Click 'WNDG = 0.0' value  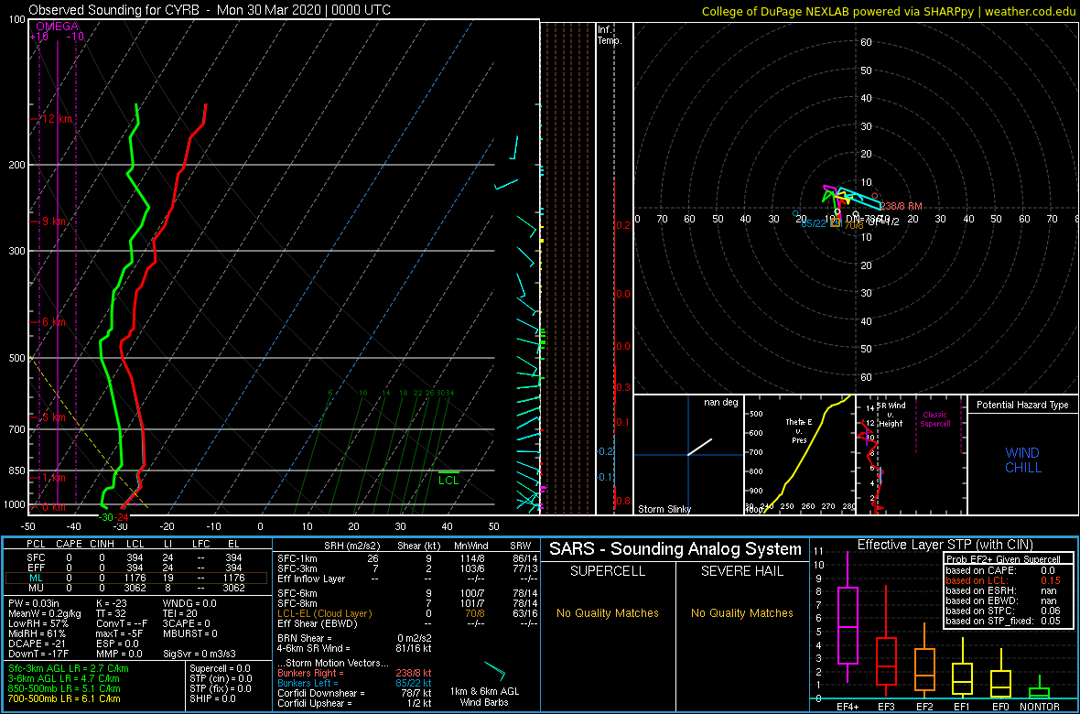(x=189, y=604)
